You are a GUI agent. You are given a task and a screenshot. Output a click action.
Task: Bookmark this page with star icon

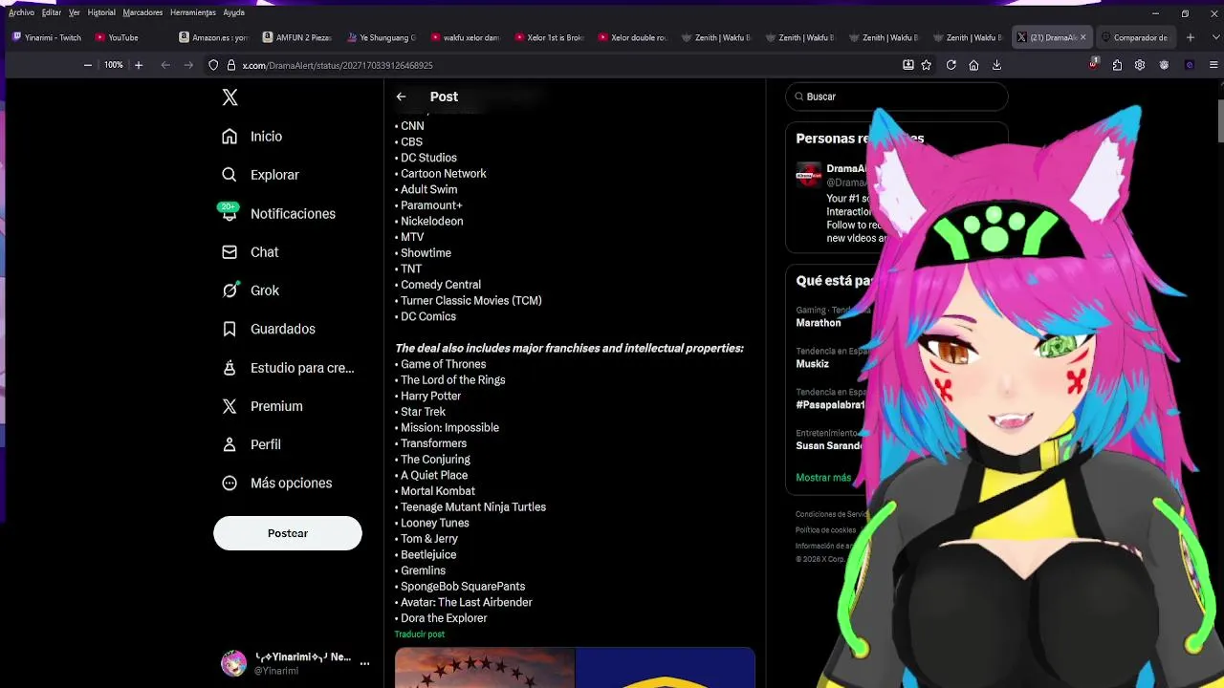[x=927, y=65]
